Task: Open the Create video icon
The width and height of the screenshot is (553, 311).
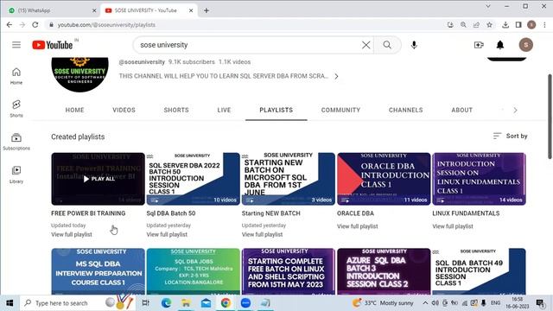Action: 479,45
